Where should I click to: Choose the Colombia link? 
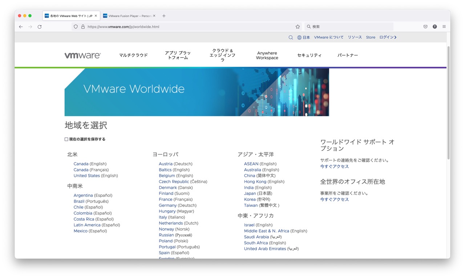coord(83,213)
